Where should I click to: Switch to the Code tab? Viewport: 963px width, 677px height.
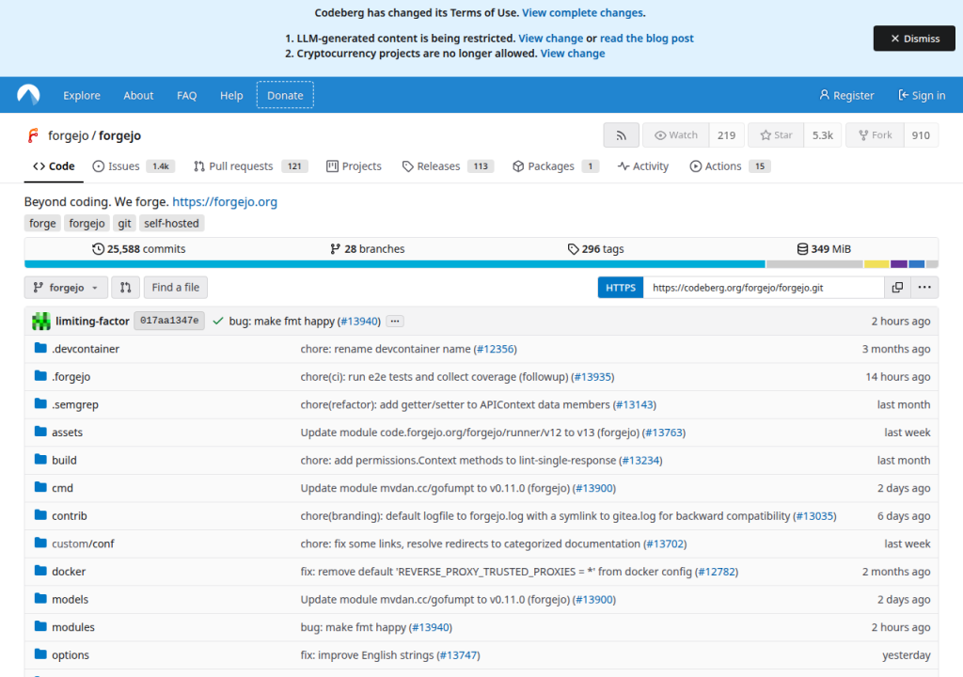coord(54,166)
